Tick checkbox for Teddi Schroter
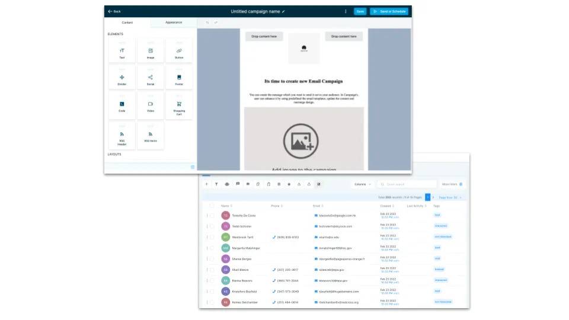The image size is (569, 320). [212, 226]
